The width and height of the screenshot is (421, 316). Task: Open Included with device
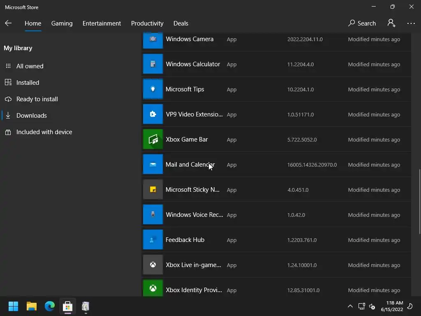click(x=44, y=132)
